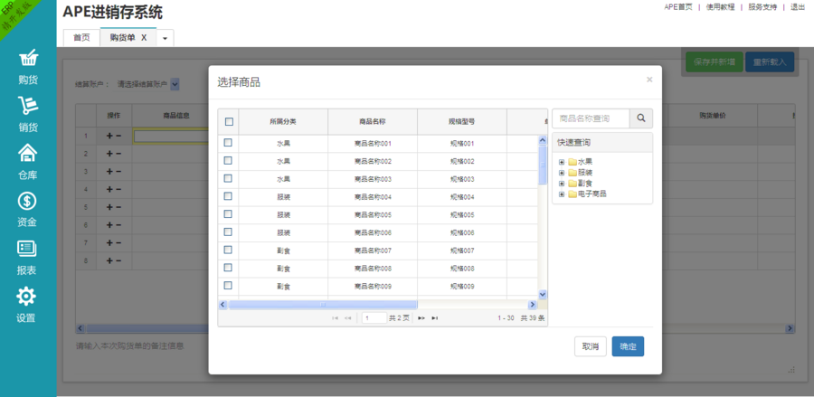Click the magnifier search button
This screenshot has height=397, width=814.
click(641, 118)
